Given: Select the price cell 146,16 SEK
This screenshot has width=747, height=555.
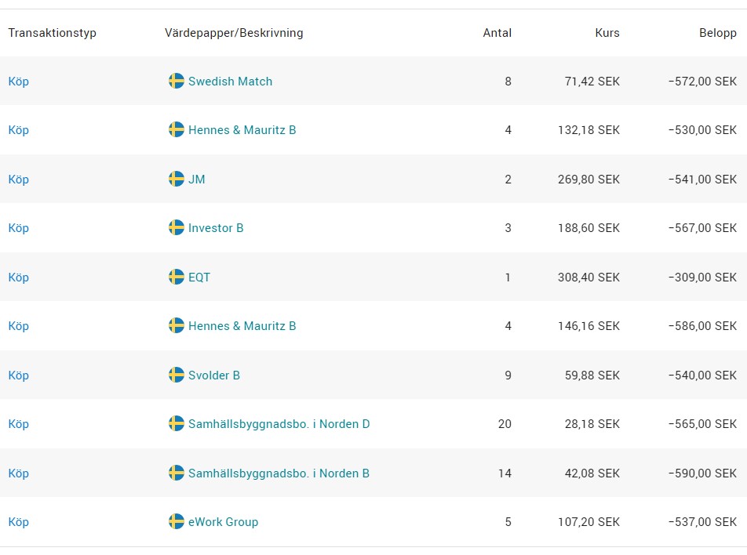Looking at the screenshot, I should point(588,326).
